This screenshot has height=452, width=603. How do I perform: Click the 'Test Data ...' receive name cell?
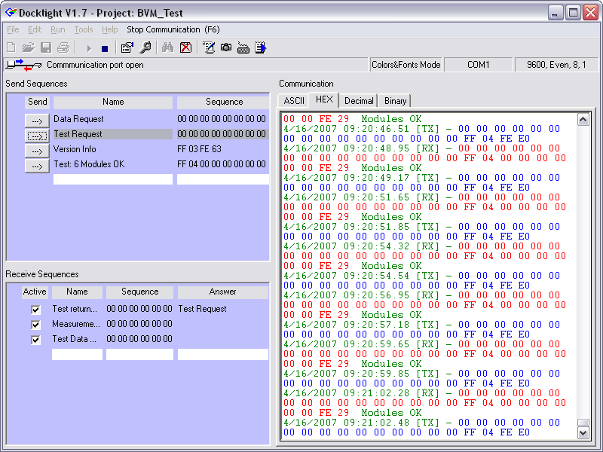click(77, 339)
